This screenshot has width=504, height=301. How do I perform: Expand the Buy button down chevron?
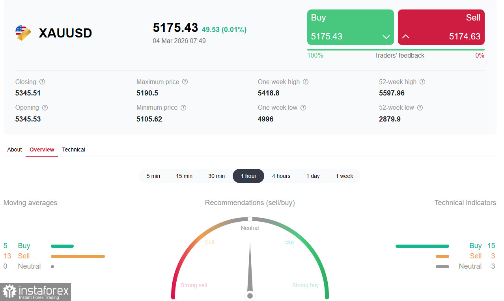(386, 37)
